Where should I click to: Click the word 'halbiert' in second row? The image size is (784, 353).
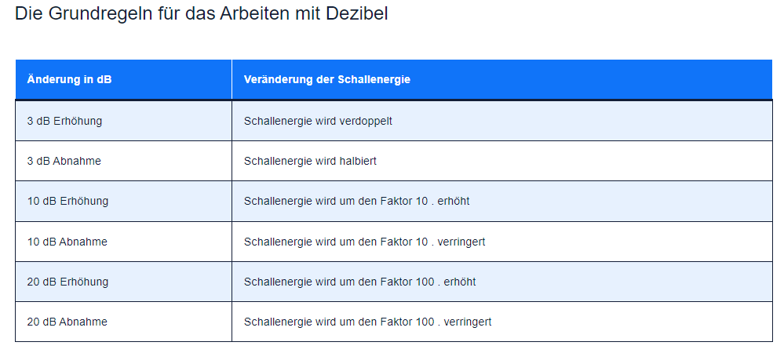pyautogui.click(x=357, y=161)
